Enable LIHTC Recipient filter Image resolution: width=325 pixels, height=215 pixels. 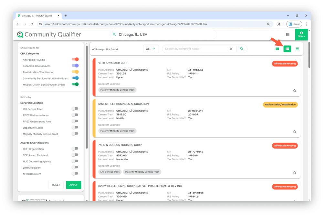pos(75,167)
